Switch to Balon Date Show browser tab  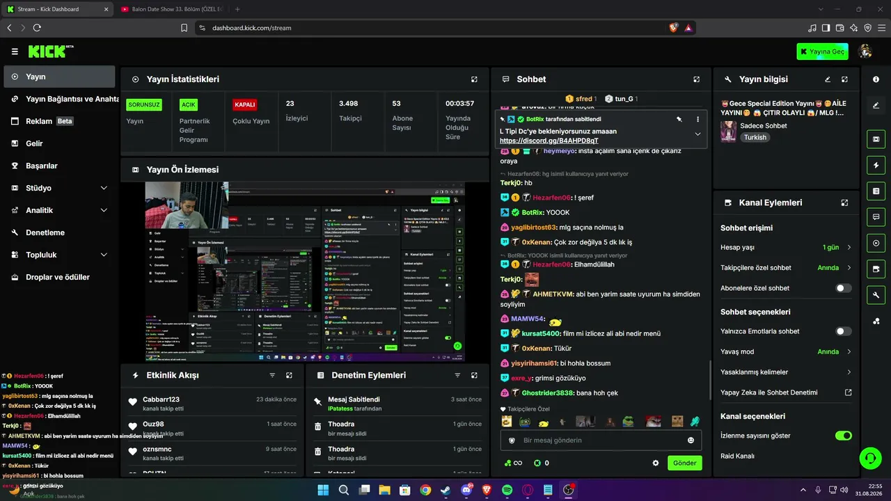pos(172,9)
